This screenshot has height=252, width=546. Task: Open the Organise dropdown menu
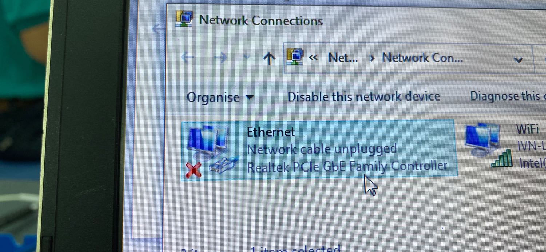pyautogui.click(x=220, y=98)
